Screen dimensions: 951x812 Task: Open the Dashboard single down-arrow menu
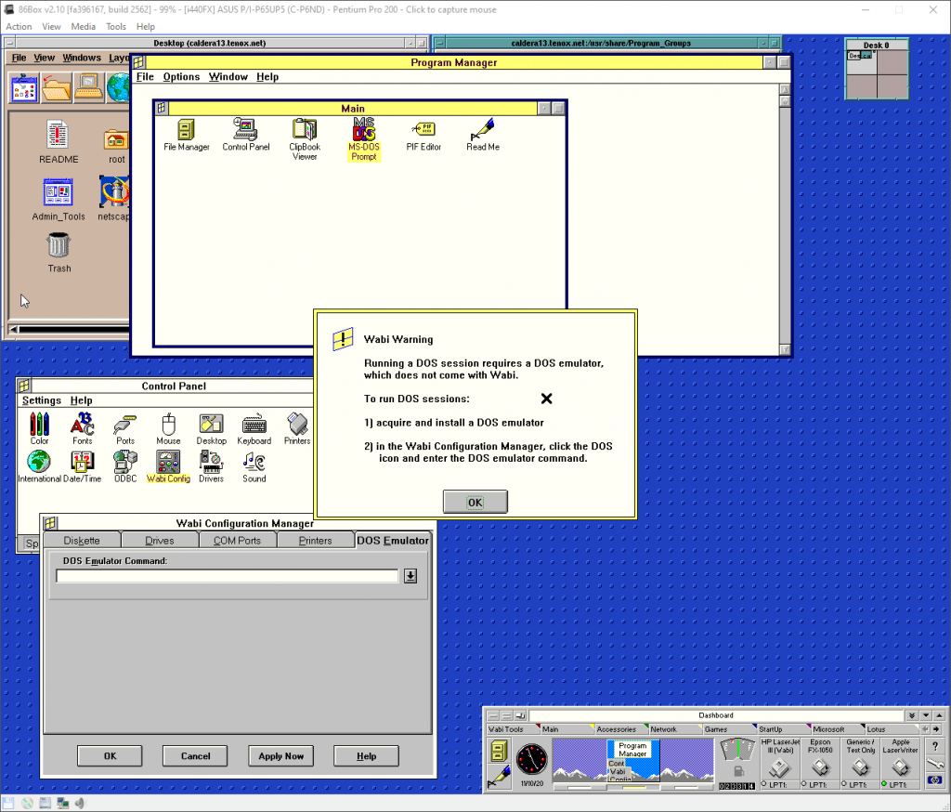927,715
